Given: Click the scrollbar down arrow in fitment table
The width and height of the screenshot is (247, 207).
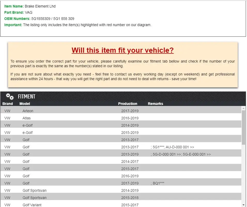Looking at the screenshot, I should click(243, 205).
